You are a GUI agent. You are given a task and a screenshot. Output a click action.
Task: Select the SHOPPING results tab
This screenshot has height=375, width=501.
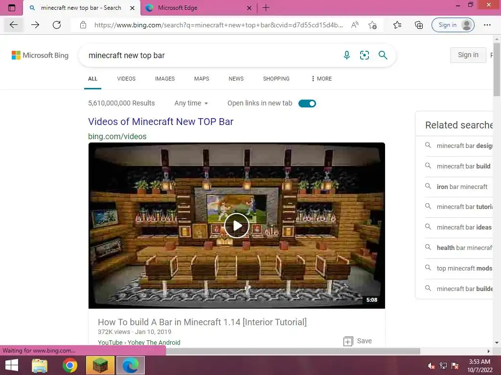(276, 79)
